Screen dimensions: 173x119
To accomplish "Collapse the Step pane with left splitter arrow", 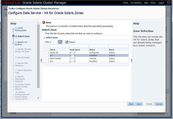I will click(41, 60).
